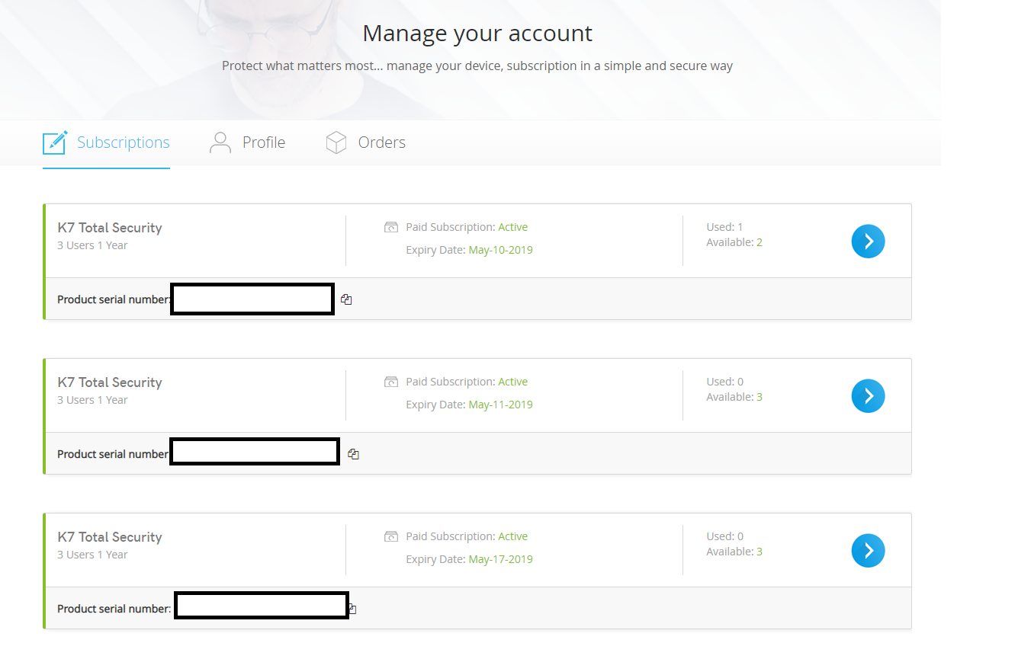Screen dimensions: 1031x659
Task: Copy serial number of the May-10-2019 subscription
Action: click(x=346, y=299)
